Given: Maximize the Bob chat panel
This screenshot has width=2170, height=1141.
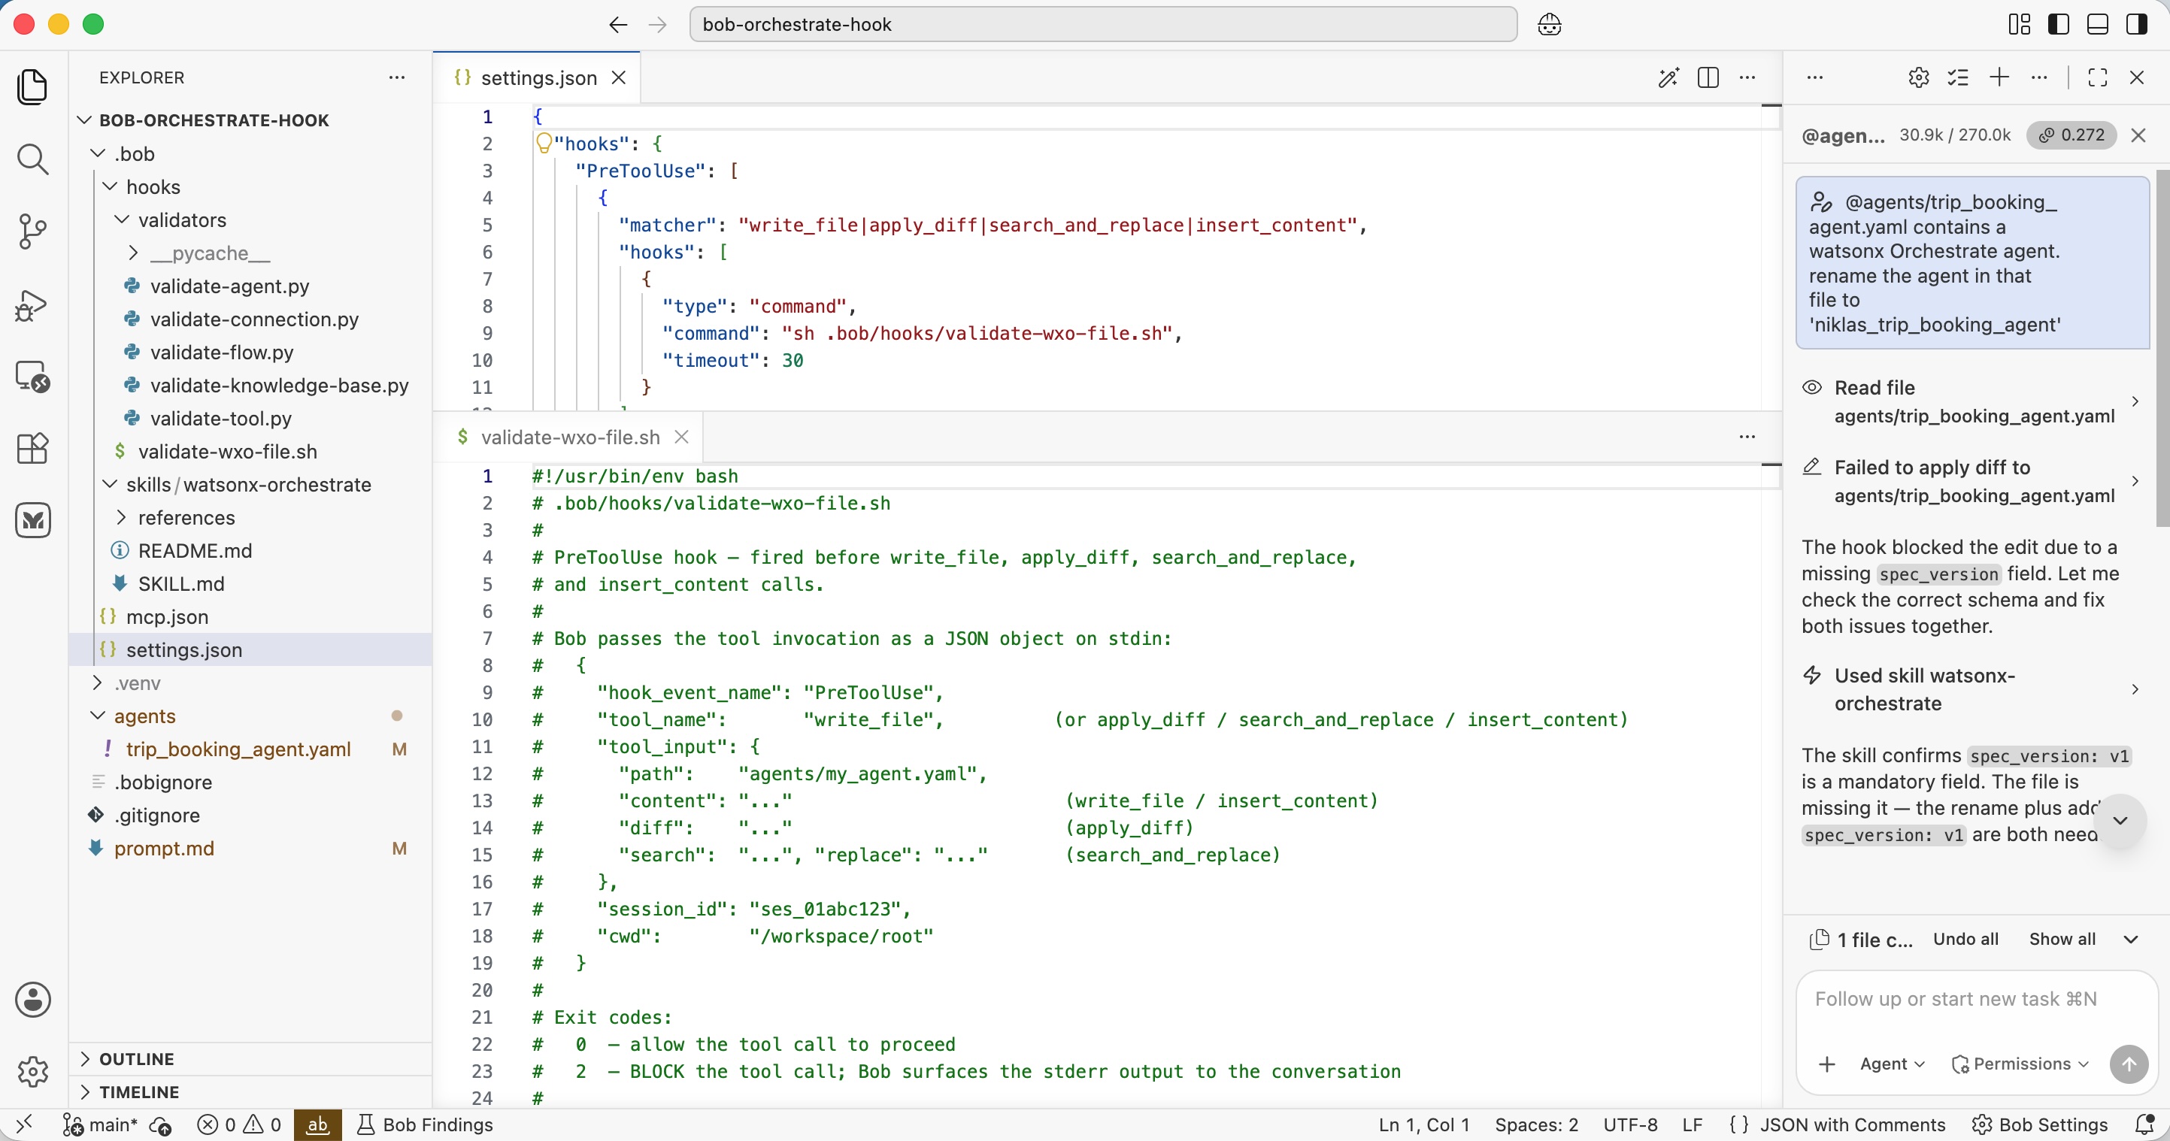Looking at the screenshot, I should pos(2098,77).
